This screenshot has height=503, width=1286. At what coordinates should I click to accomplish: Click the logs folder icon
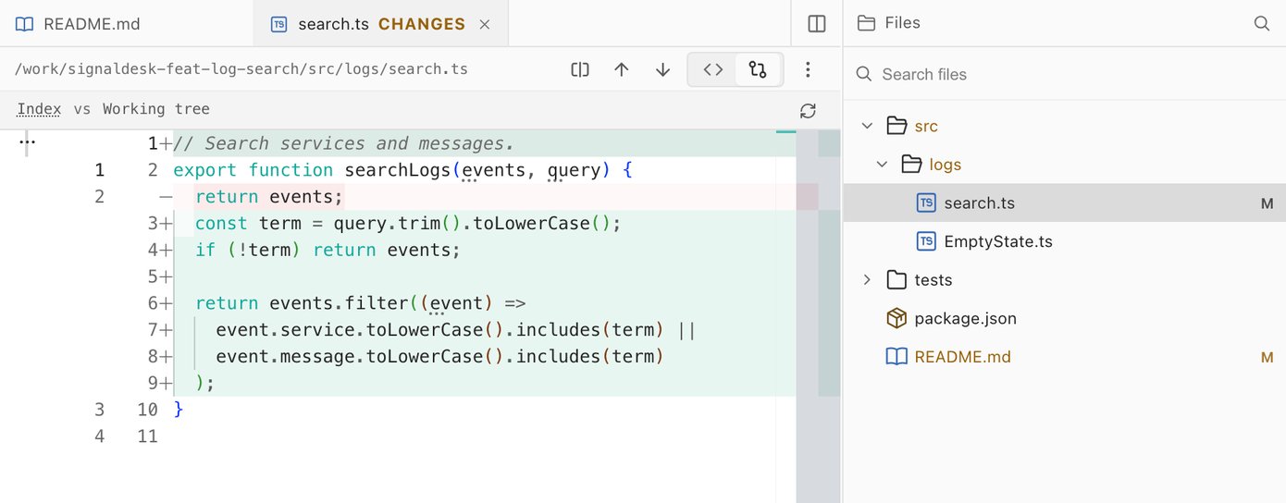911,165
